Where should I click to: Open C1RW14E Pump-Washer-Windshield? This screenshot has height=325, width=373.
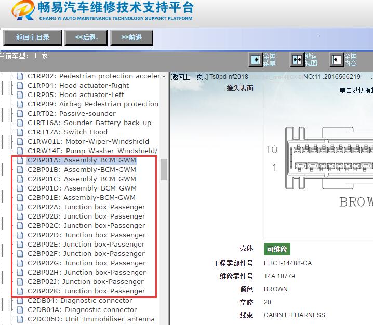tap(92, 151)
